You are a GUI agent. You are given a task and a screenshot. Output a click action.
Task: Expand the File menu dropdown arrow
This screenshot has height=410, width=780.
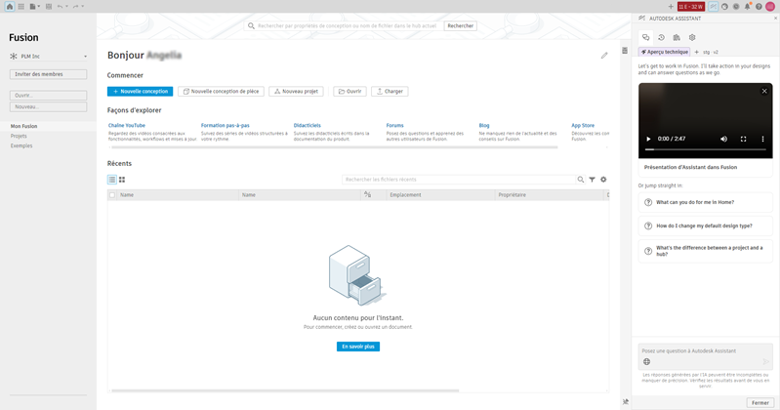click(x=39, y=7)
